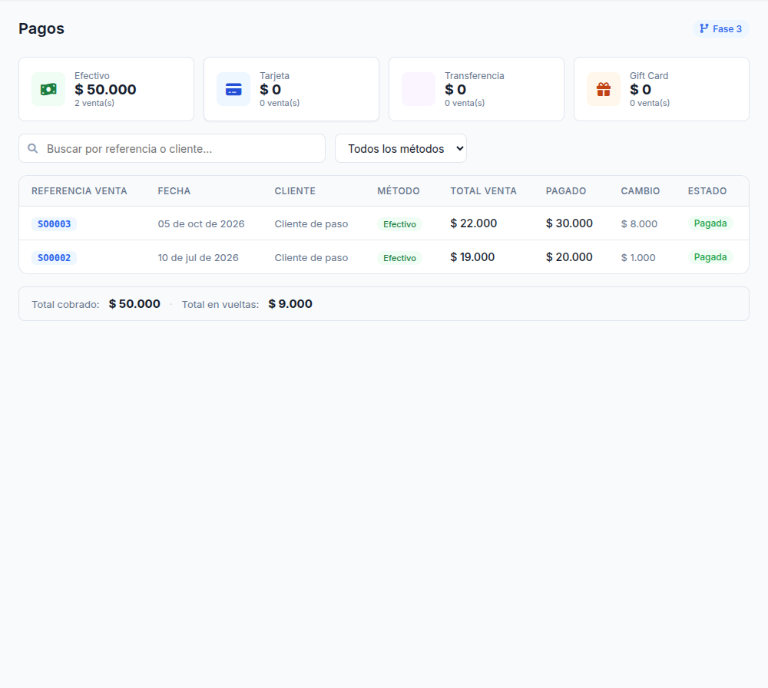Click the total sale amount "$ 19.000"
The image size is (768, 688).
click(x=472, y=257)
